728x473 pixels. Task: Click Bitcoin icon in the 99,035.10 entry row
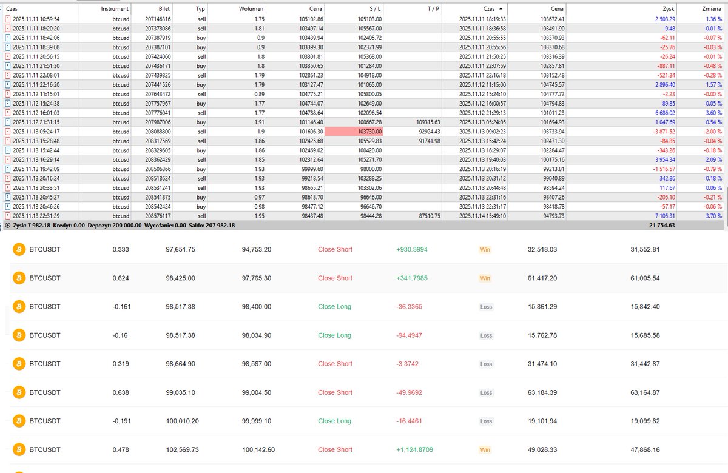(18, 392)
